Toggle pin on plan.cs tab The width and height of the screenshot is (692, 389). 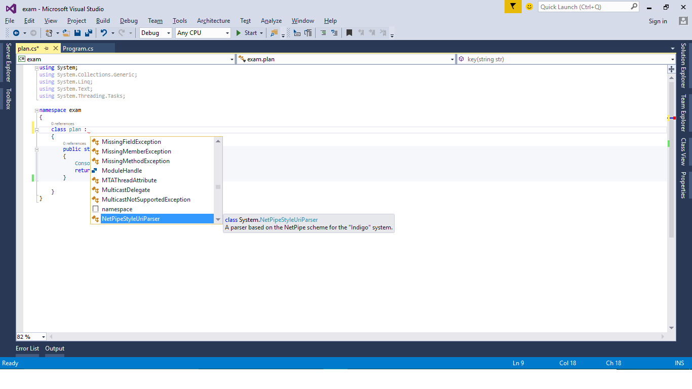coord(46,49)
